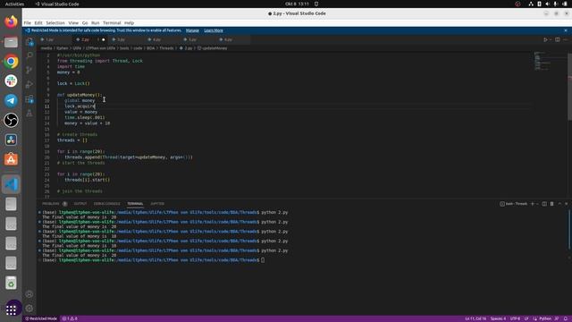Open the View menu
This screenshot has height=322, width=572.
[x=73, y=22]
